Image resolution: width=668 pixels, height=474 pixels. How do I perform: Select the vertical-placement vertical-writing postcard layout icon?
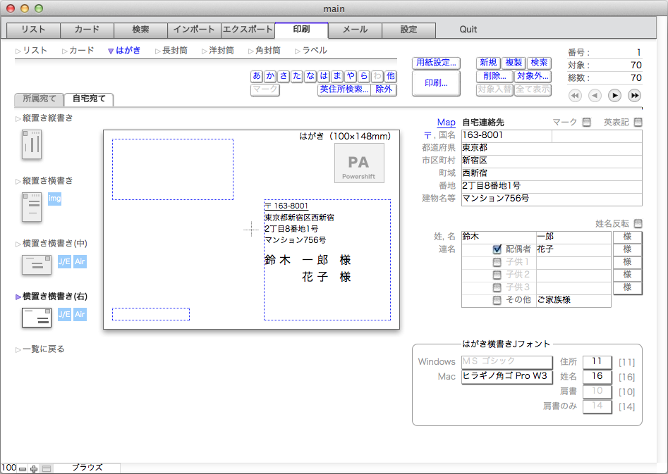click(32, 144)
